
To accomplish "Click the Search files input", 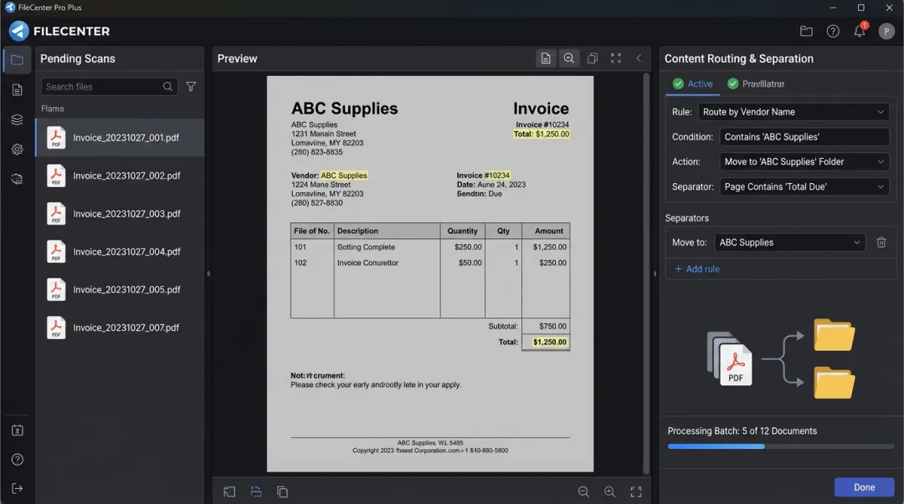I will point(109,86).
